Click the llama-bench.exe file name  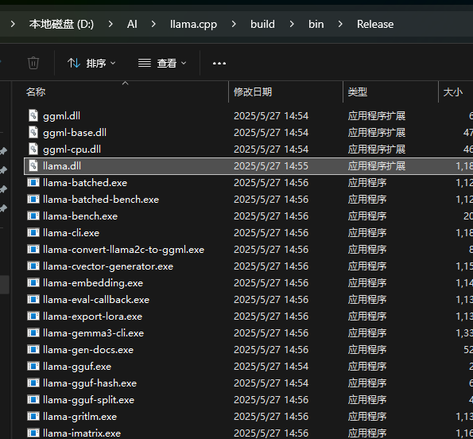pyautogui.click(x=80, y=216)
